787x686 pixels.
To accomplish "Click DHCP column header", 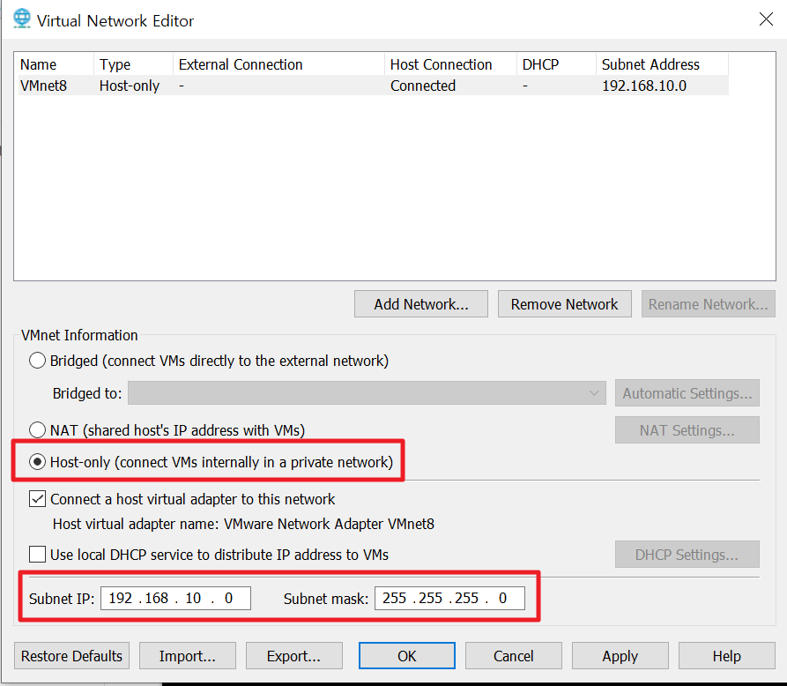I will pos(557,64).
